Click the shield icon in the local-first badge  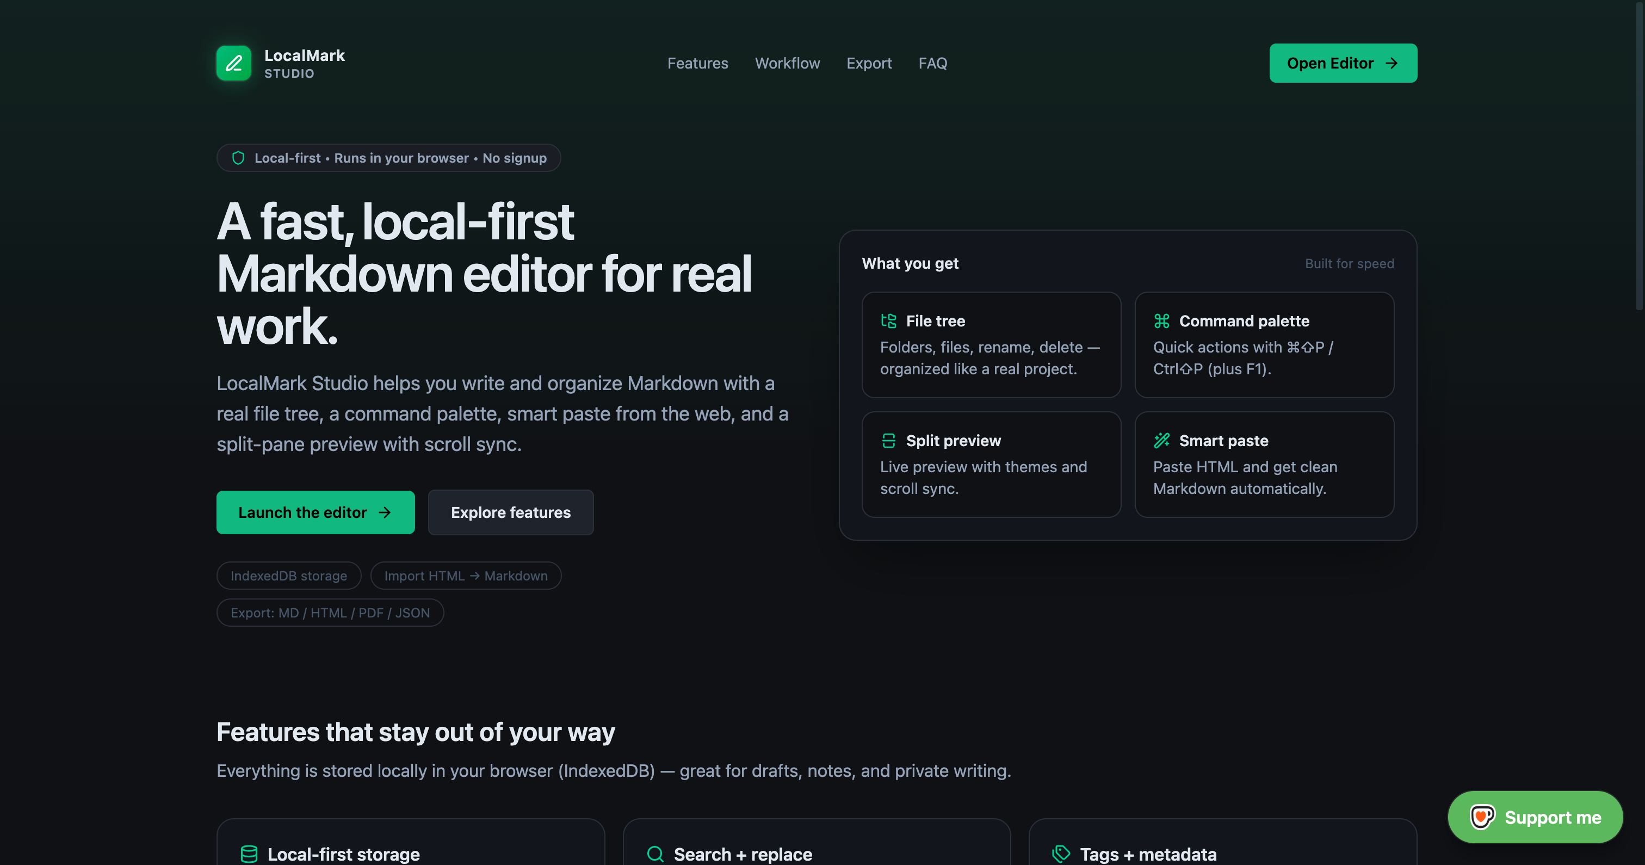(x=238, y=157)
